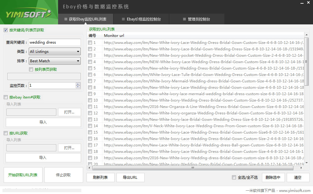Check the checkbox for row 5
This screenshot has height=194, width=313.
click(90, 68)
